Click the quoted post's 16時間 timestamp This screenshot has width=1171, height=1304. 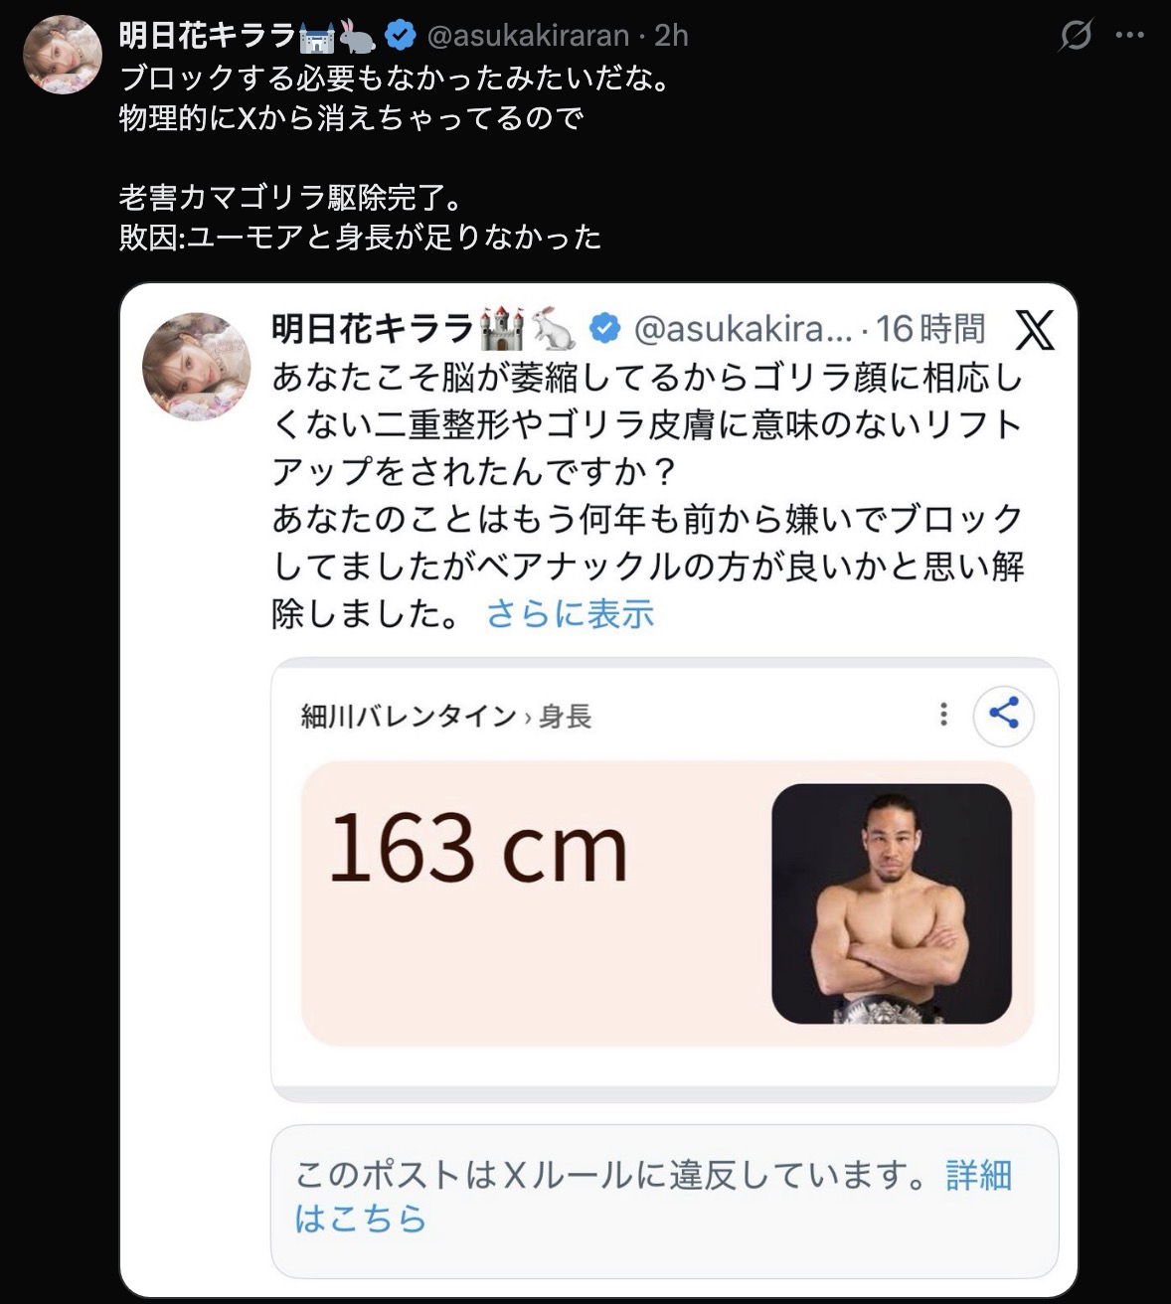point(930,329)
